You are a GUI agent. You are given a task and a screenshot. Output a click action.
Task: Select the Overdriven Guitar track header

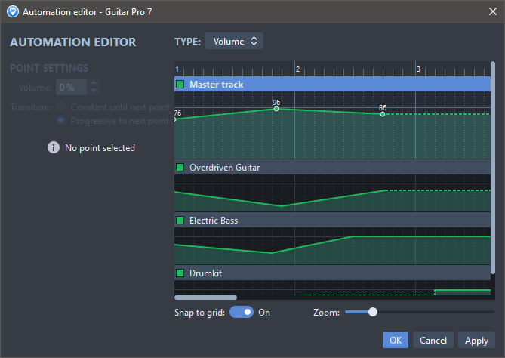pos(332,167)
